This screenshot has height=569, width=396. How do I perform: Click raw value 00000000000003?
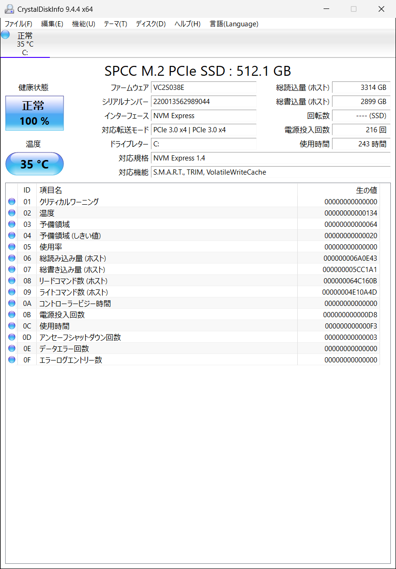[x=351, y=337]
